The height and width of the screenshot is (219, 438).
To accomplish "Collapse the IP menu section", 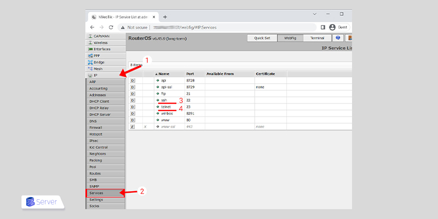I will coord(106,75).
